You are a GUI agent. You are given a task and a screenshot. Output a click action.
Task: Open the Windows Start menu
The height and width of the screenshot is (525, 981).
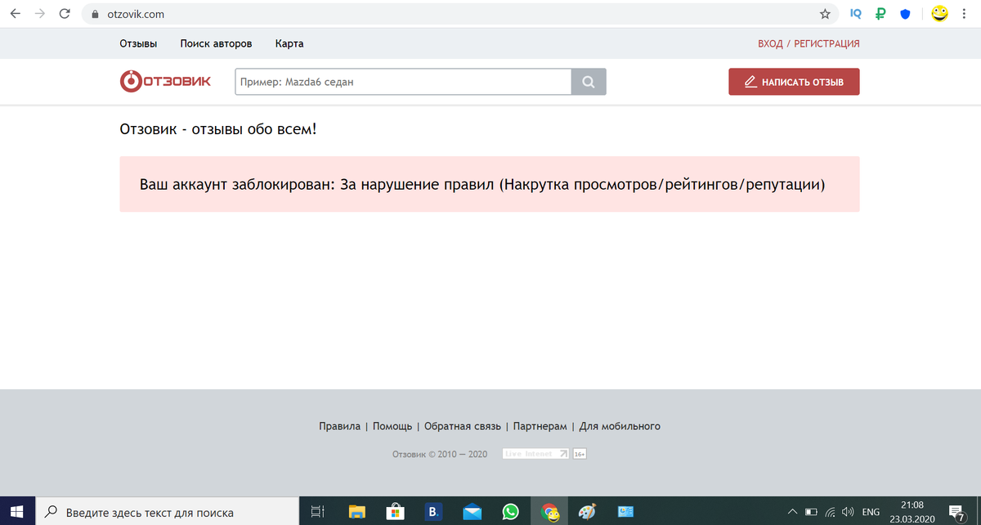17,511
